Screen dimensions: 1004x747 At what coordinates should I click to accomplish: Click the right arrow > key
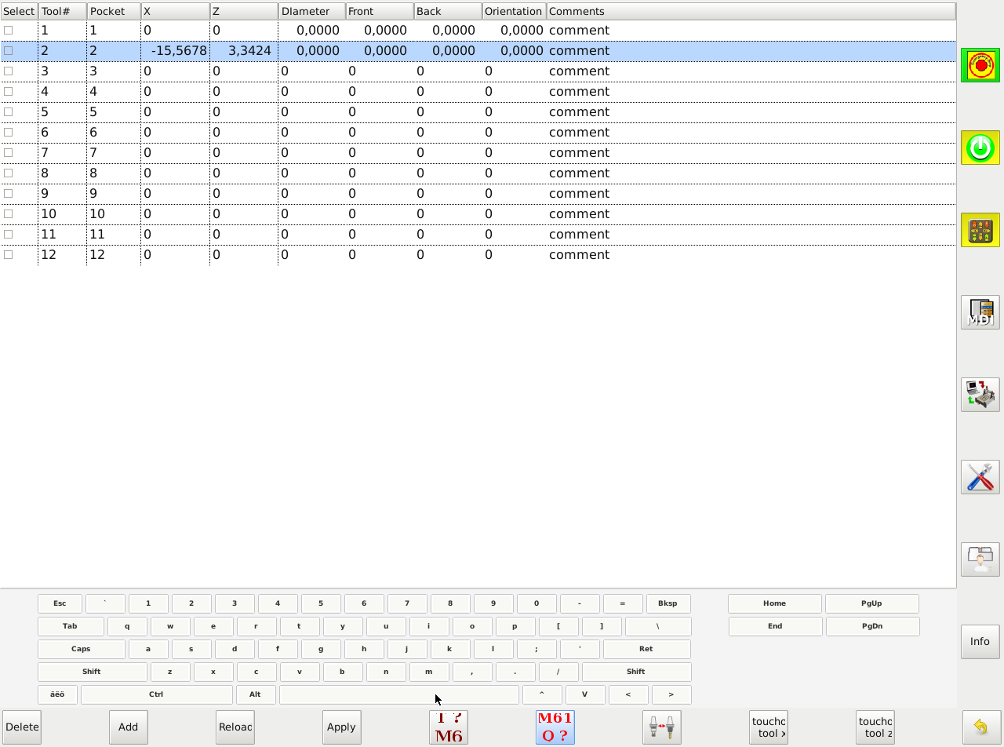point(671,694)
